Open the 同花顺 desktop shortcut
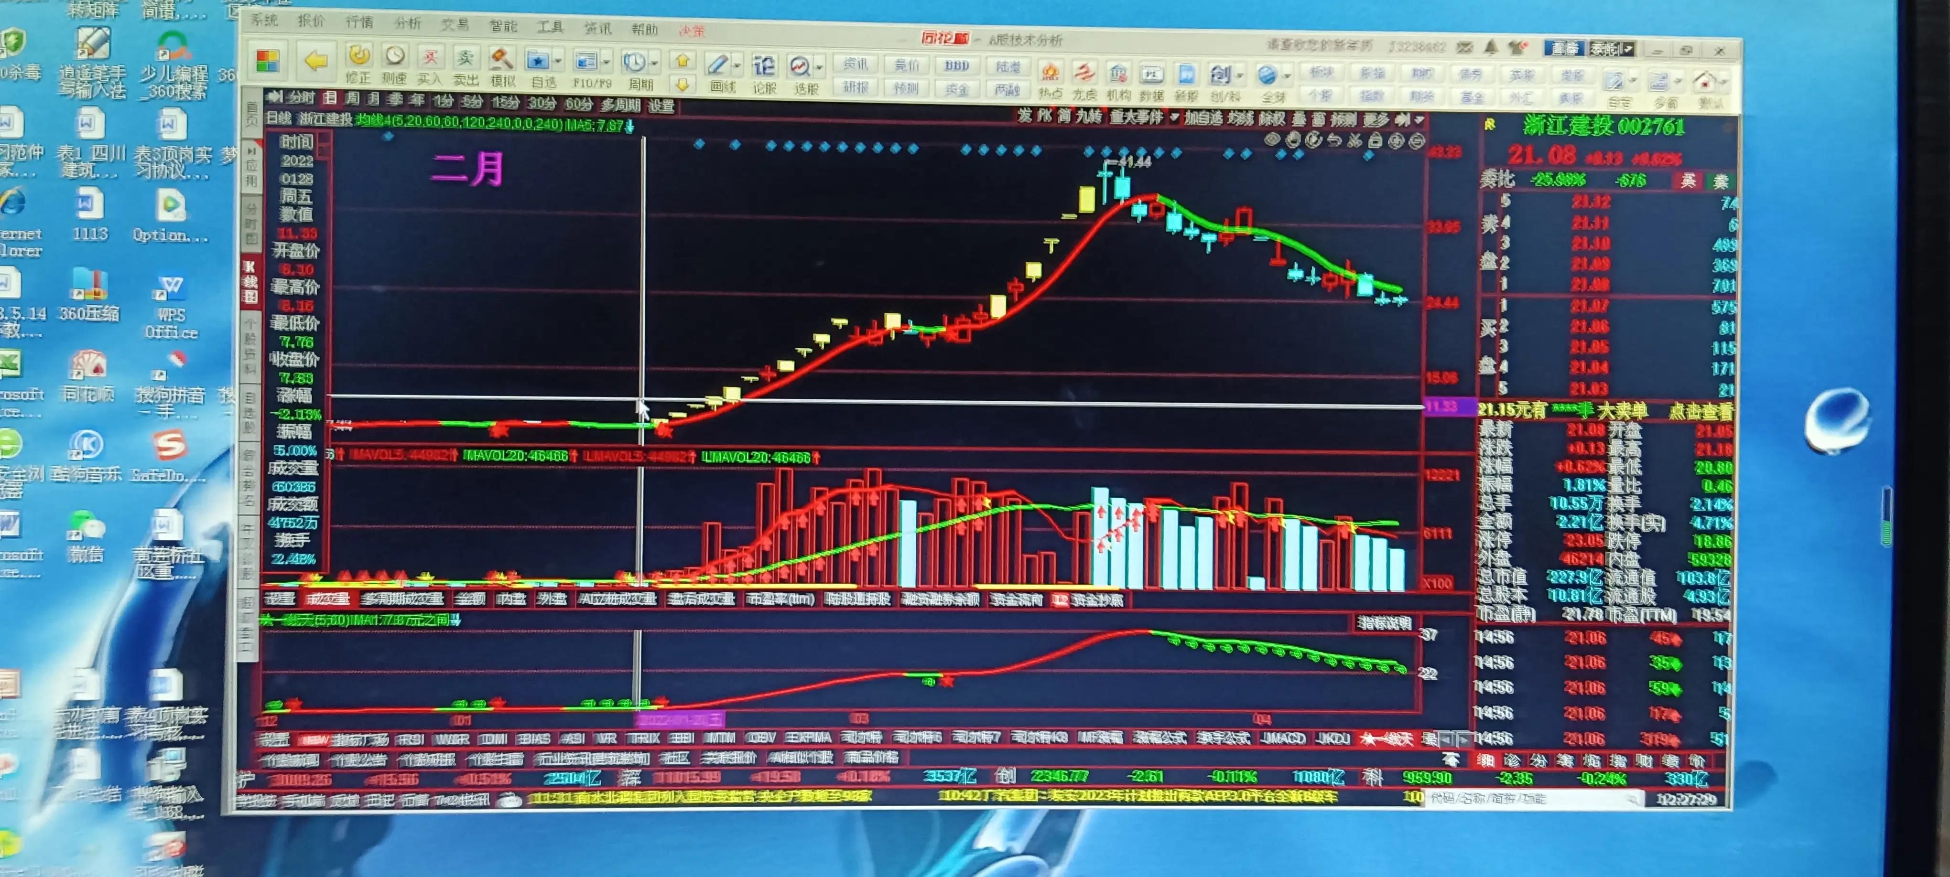 [x=88, y=375]
